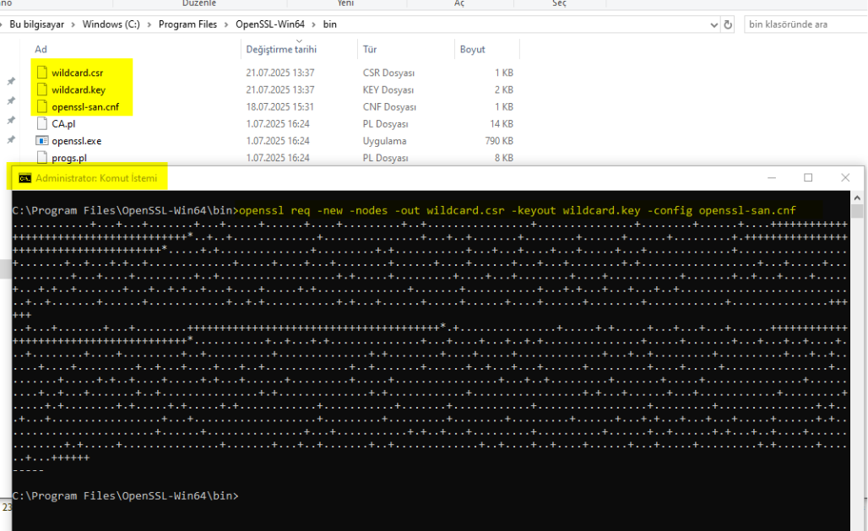Click the wildcard.csr file name

click(78, 73)
